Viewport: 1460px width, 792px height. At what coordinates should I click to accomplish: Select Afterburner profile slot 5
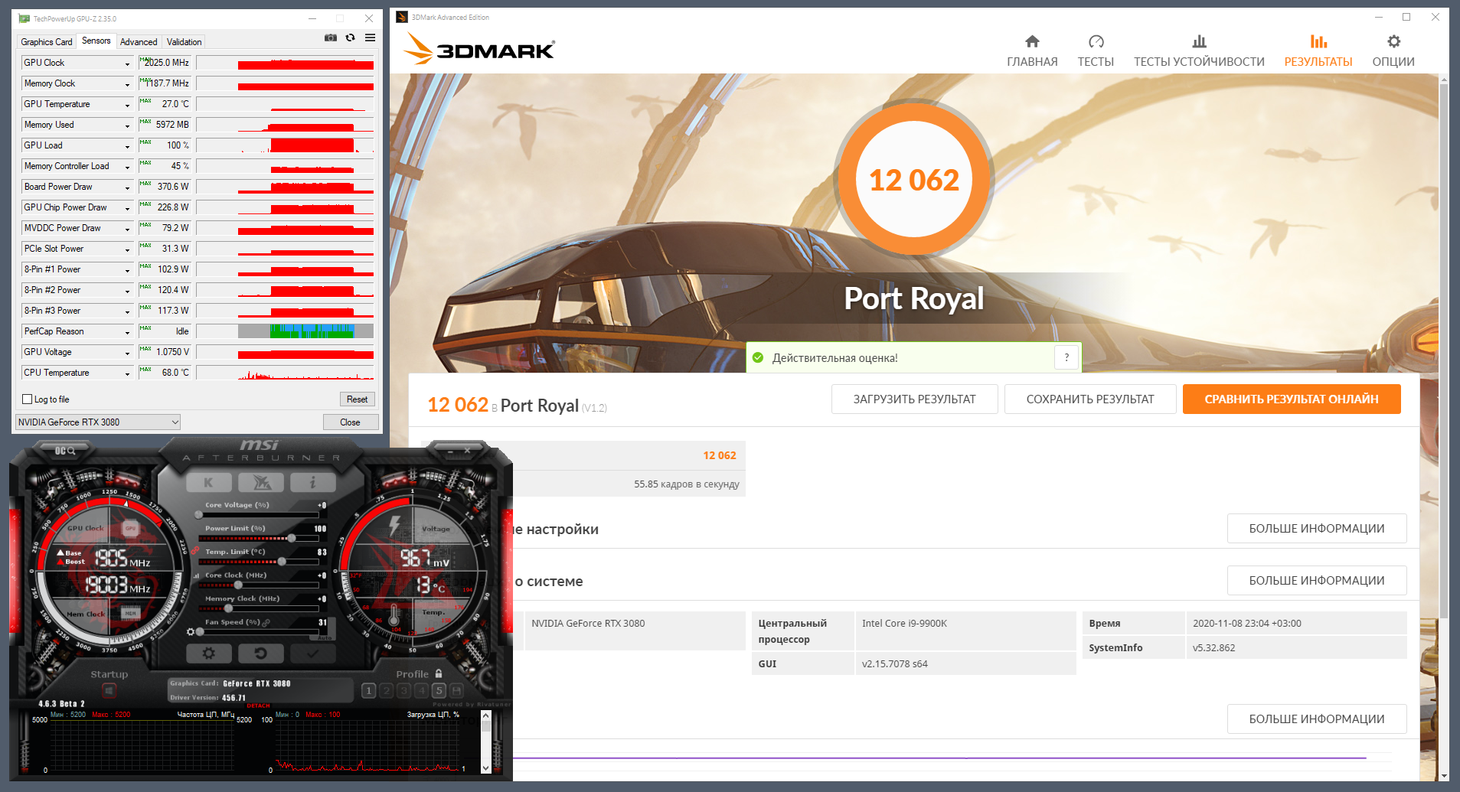(x=439, y=690)
